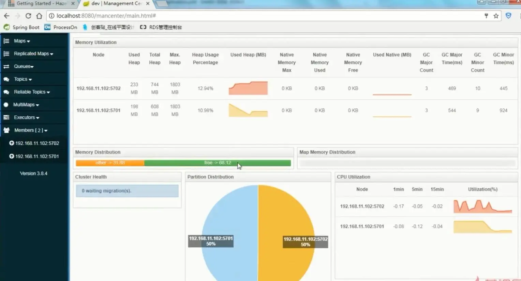Close the Getting Started browser tab
This screenshot has height=281, width=521.
(x=73, y=3)
